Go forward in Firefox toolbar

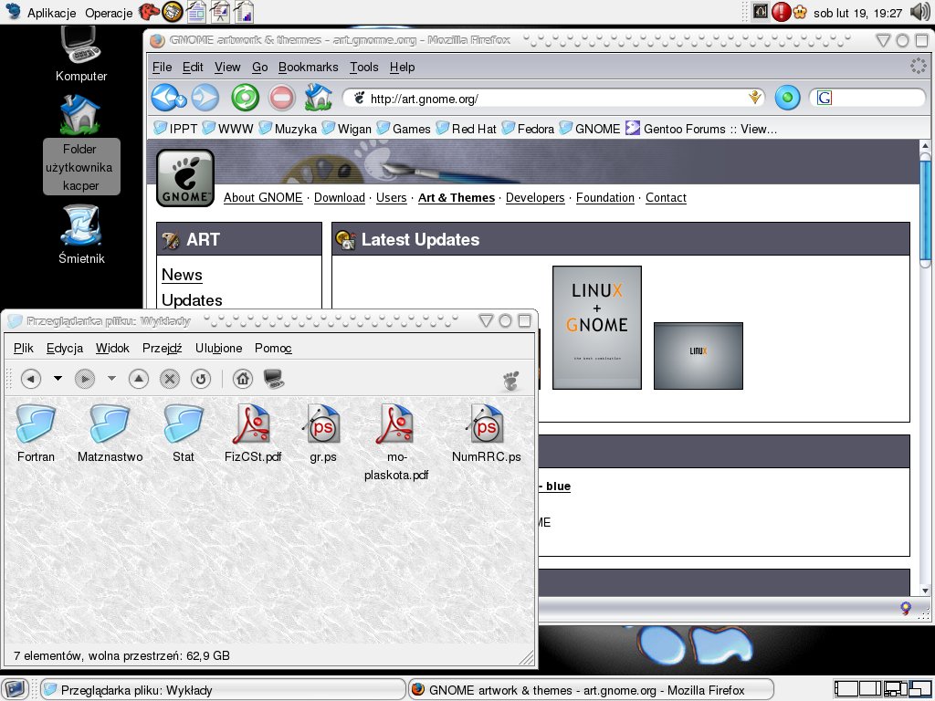pyautogui.click(x=205, y=98)
